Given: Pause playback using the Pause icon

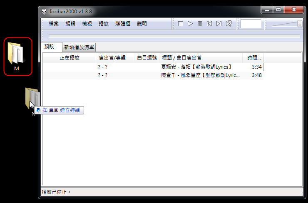Looking at the screenshot, I should (x=200, y=24).
